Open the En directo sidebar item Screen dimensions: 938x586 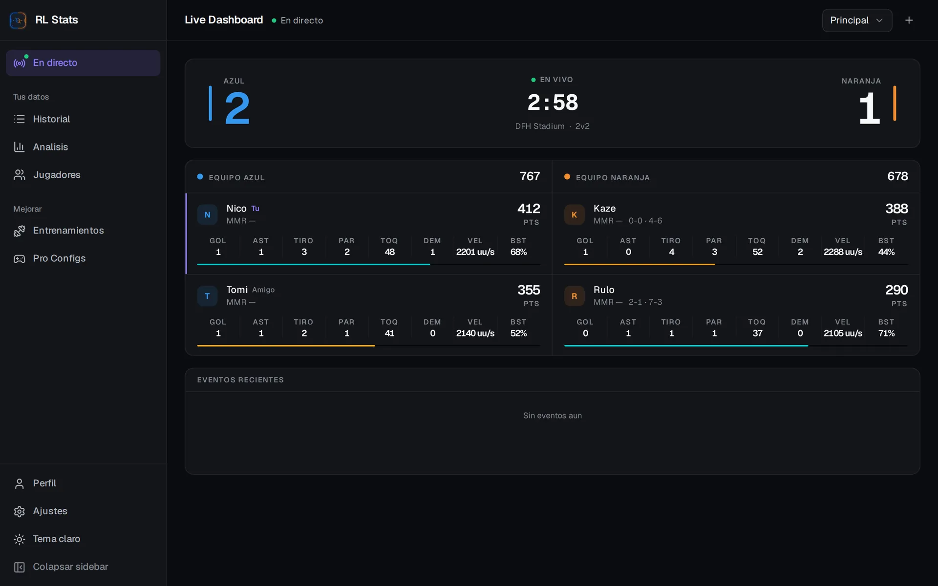(x=83, y=63)
